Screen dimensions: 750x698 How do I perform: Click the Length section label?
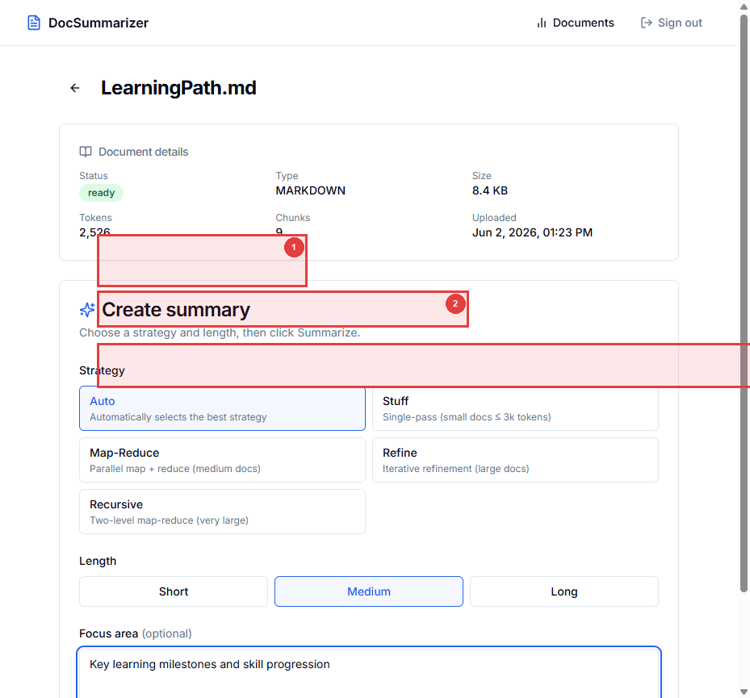pos(98,561)
